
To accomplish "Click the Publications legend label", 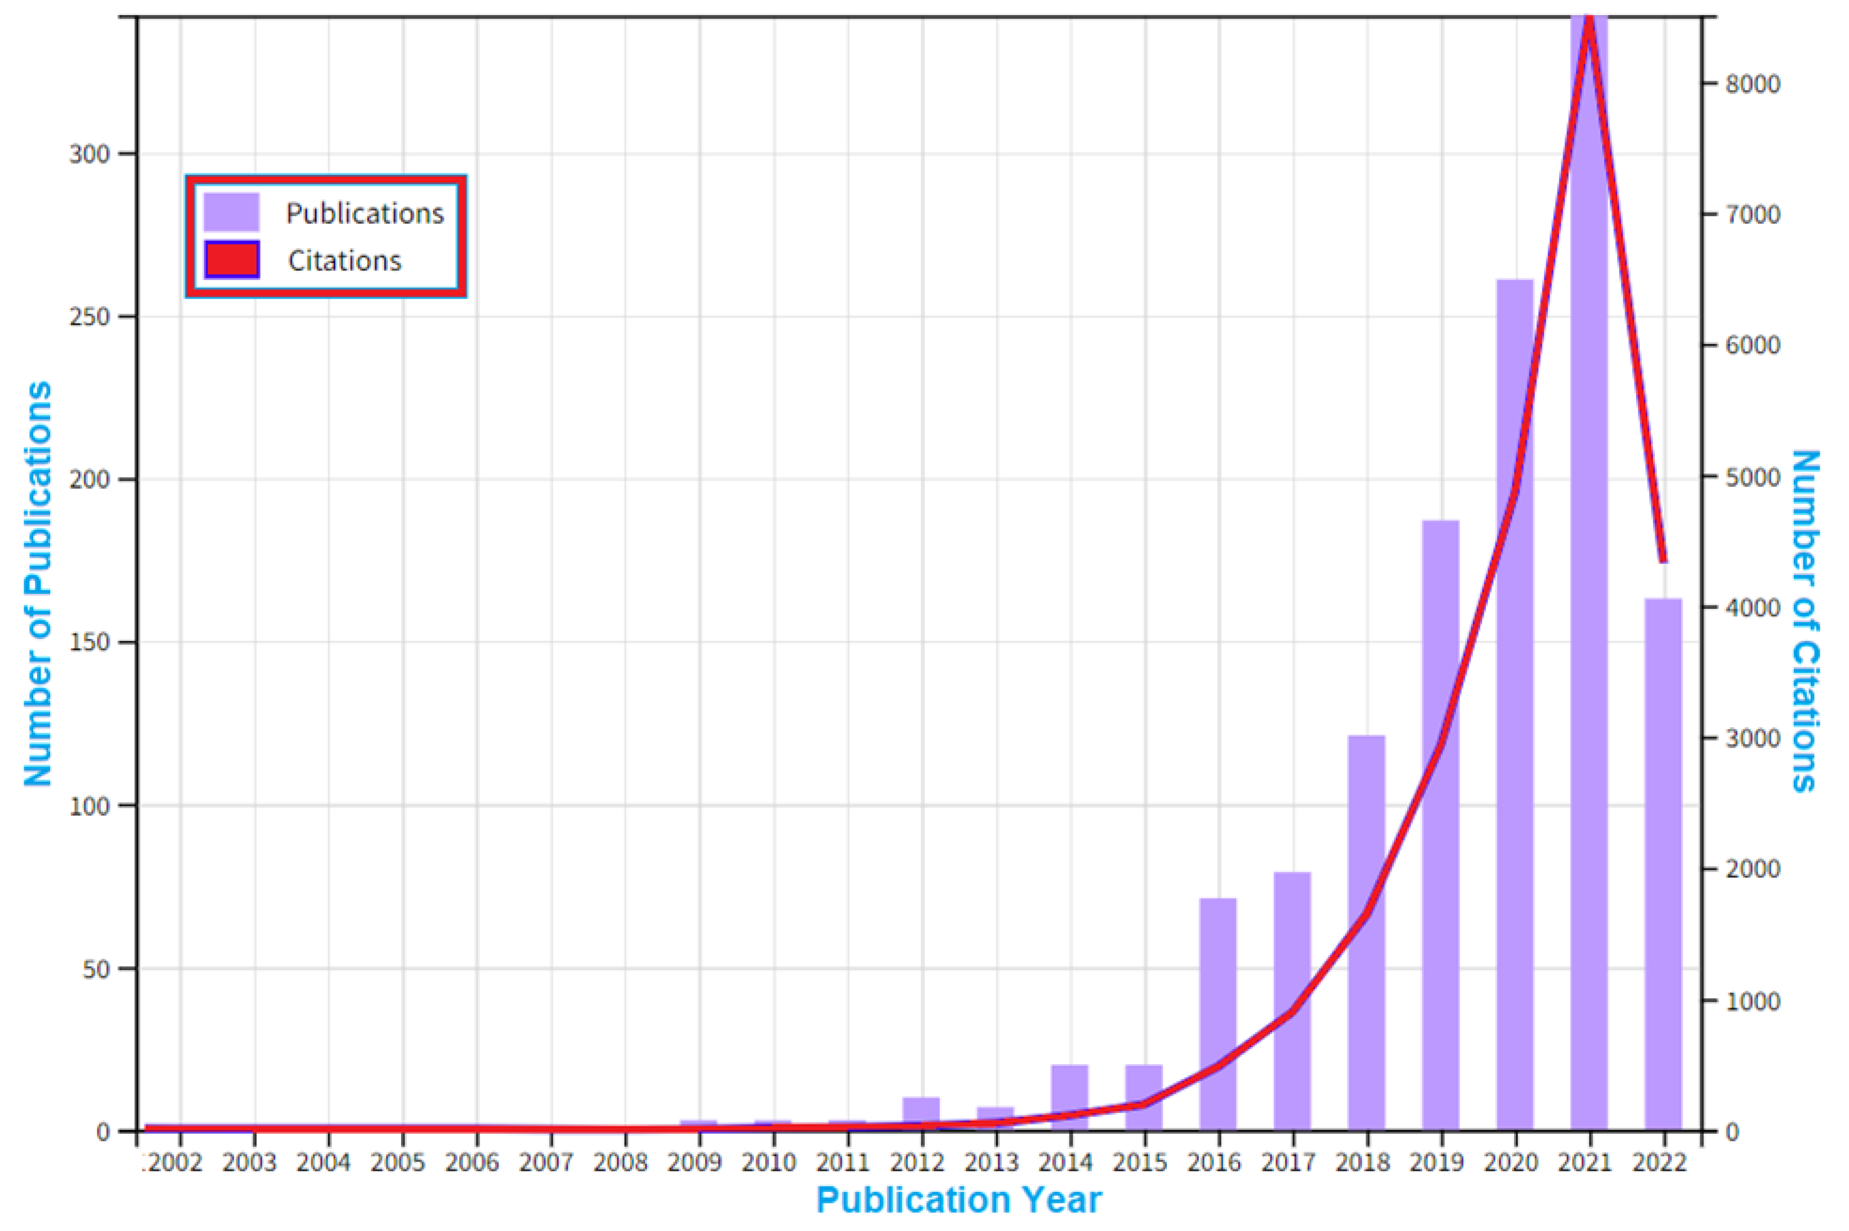I will [x=364, y=214].
